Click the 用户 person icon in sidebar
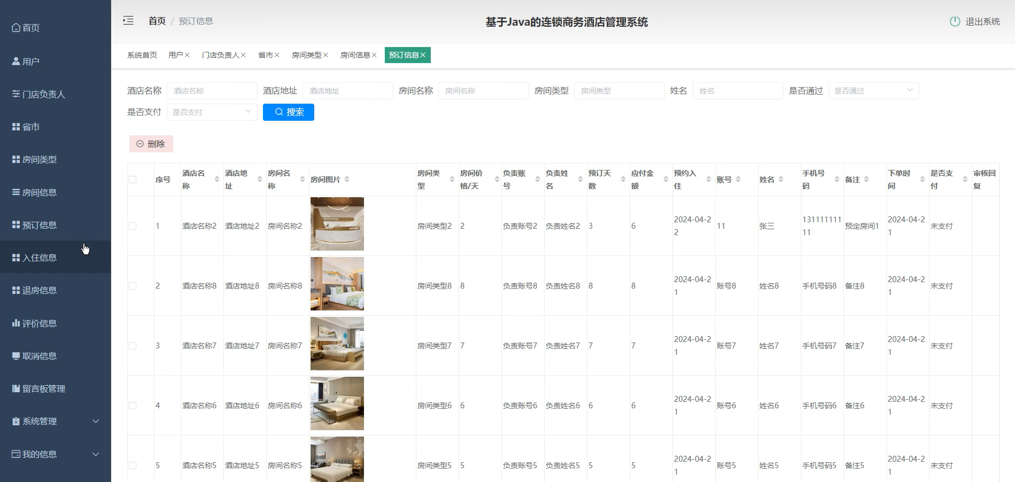This screenshot has height=482, width=1015. [x=16, y=61]
